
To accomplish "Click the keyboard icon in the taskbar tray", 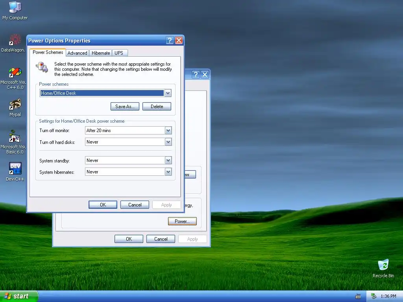I will click(x=358, y=296).
